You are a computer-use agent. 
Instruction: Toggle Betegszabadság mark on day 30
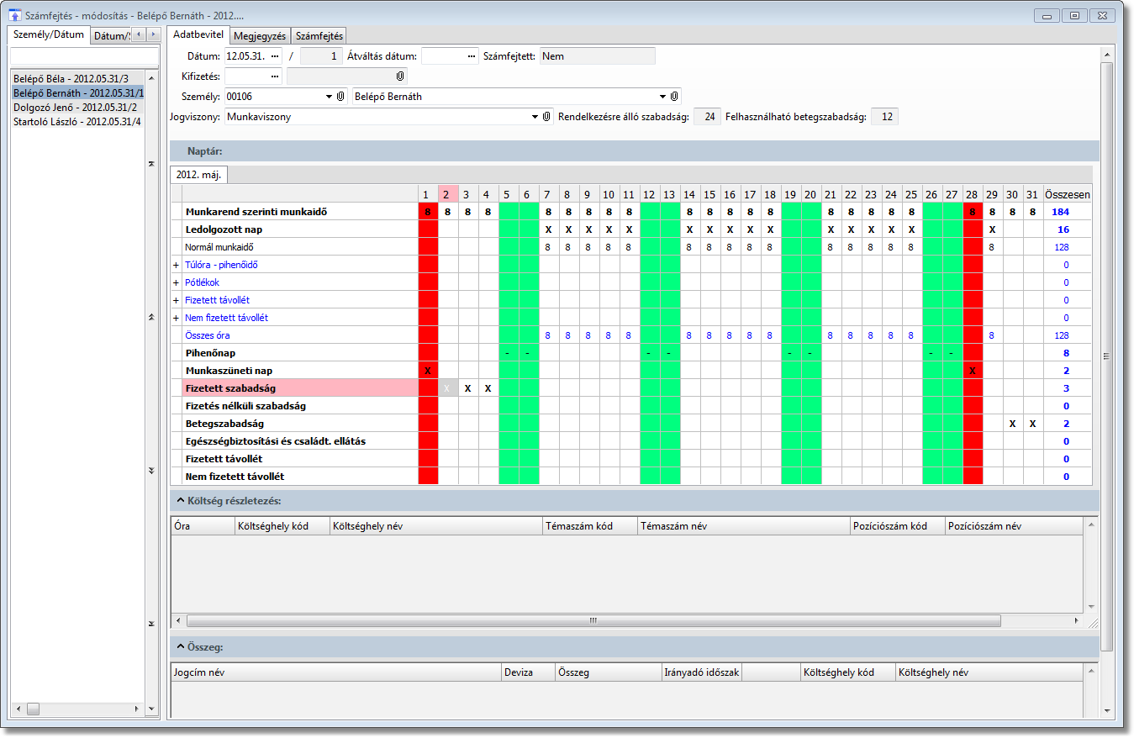pyautogui.click(x=1012, y=424)
